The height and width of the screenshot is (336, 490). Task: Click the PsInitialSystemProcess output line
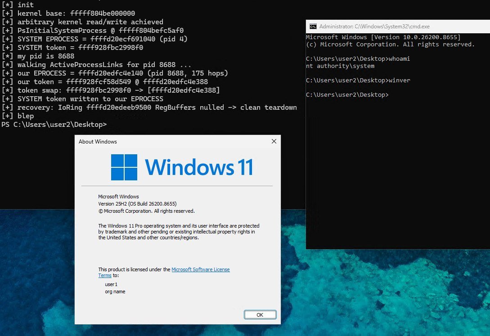(x=93, y=30)
